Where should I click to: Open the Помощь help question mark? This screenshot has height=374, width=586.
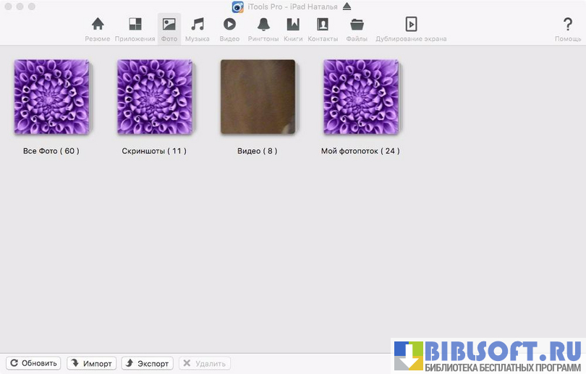(x=567, y=29)
